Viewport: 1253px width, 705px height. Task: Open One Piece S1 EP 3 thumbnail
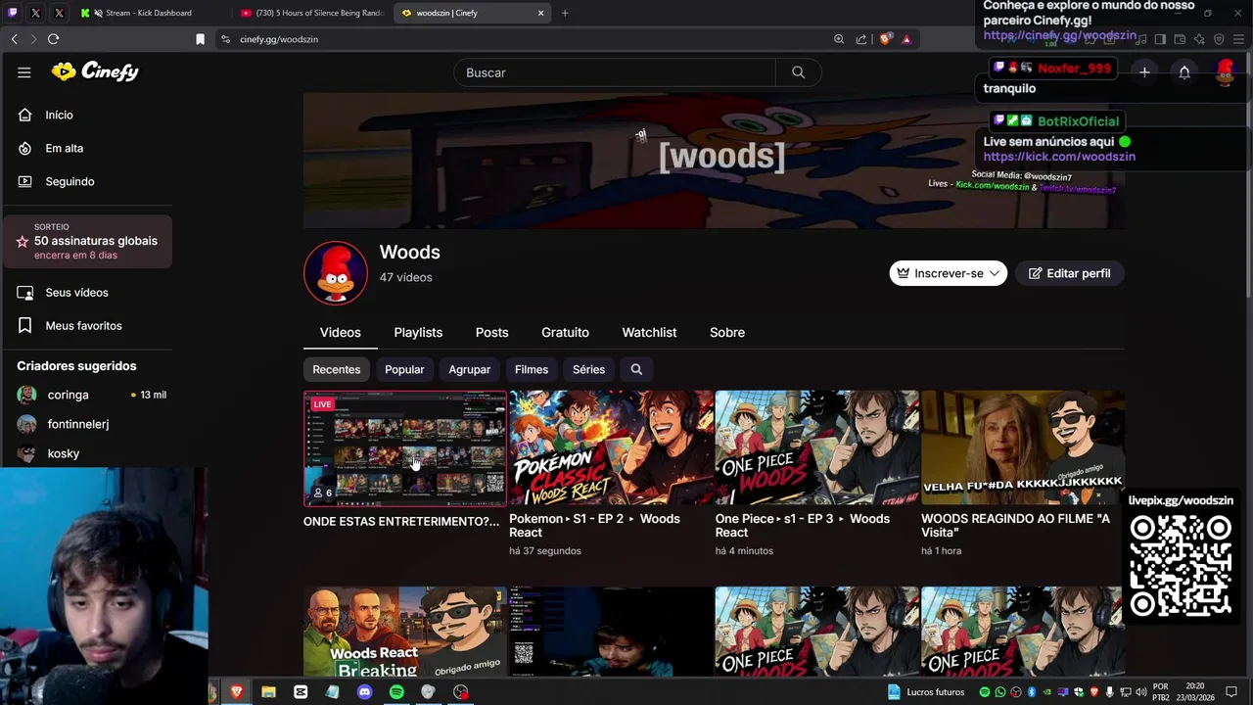pos(816,448)
